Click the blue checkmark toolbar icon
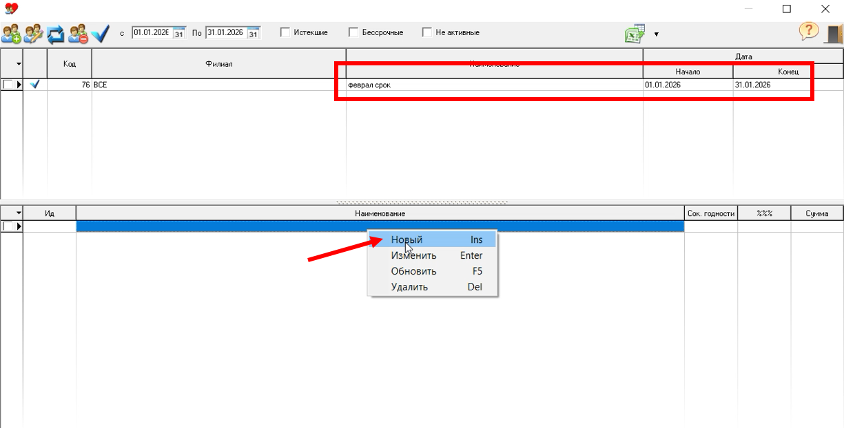 point(101,33)
